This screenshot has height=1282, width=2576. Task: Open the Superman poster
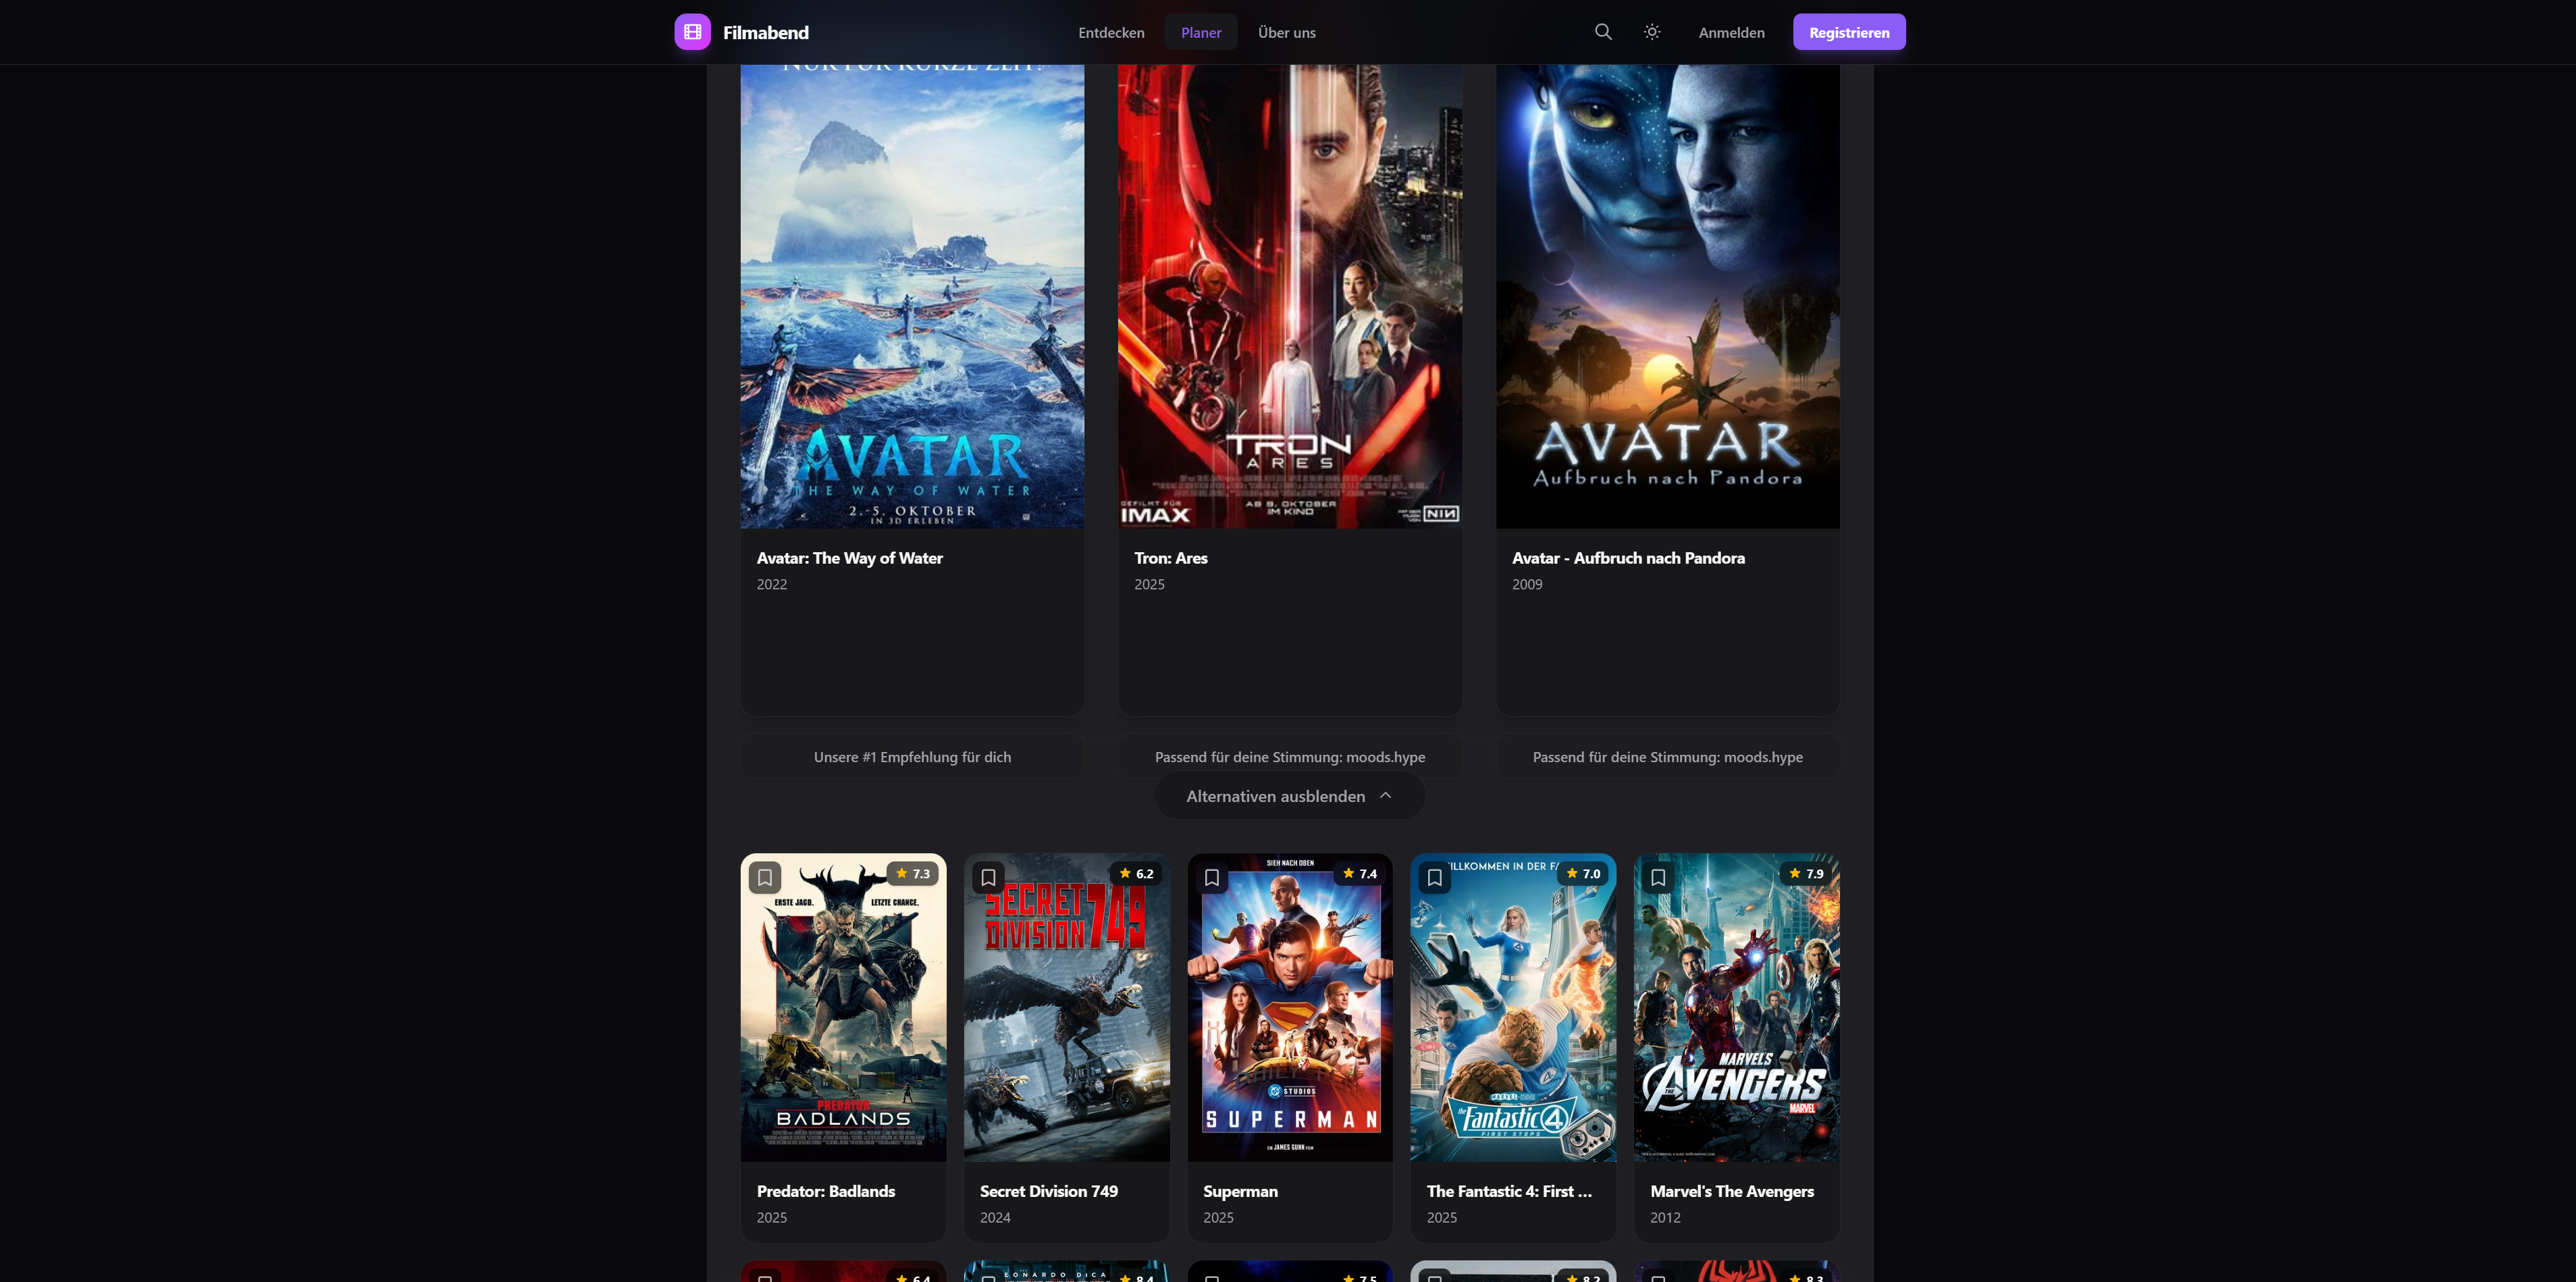coord(1290,1007)
